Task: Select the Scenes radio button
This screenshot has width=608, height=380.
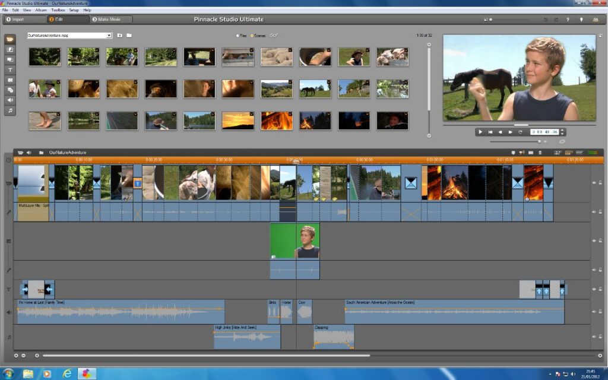Action: click(252, 36)
